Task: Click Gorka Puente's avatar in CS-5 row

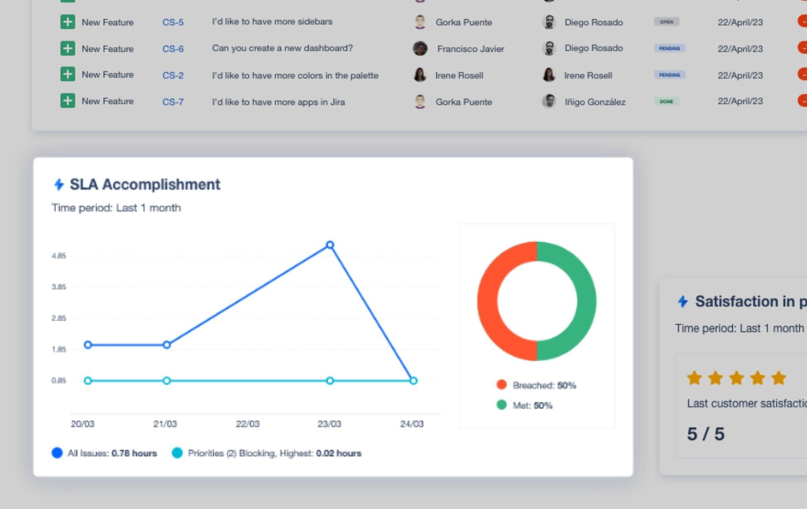Action: [420, 22]
